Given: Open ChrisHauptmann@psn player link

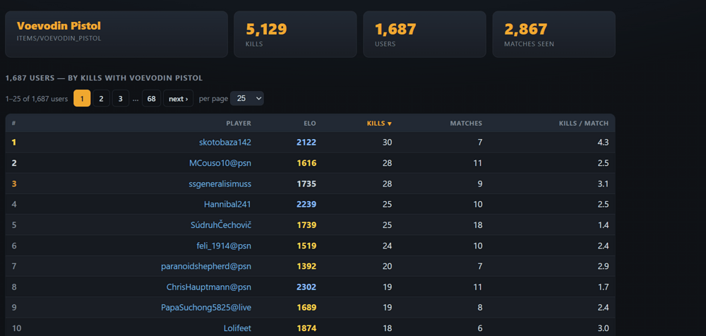Looking at the screenshot, I should 209,287.
